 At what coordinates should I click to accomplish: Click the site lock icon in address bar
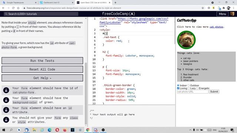[24, 8]
